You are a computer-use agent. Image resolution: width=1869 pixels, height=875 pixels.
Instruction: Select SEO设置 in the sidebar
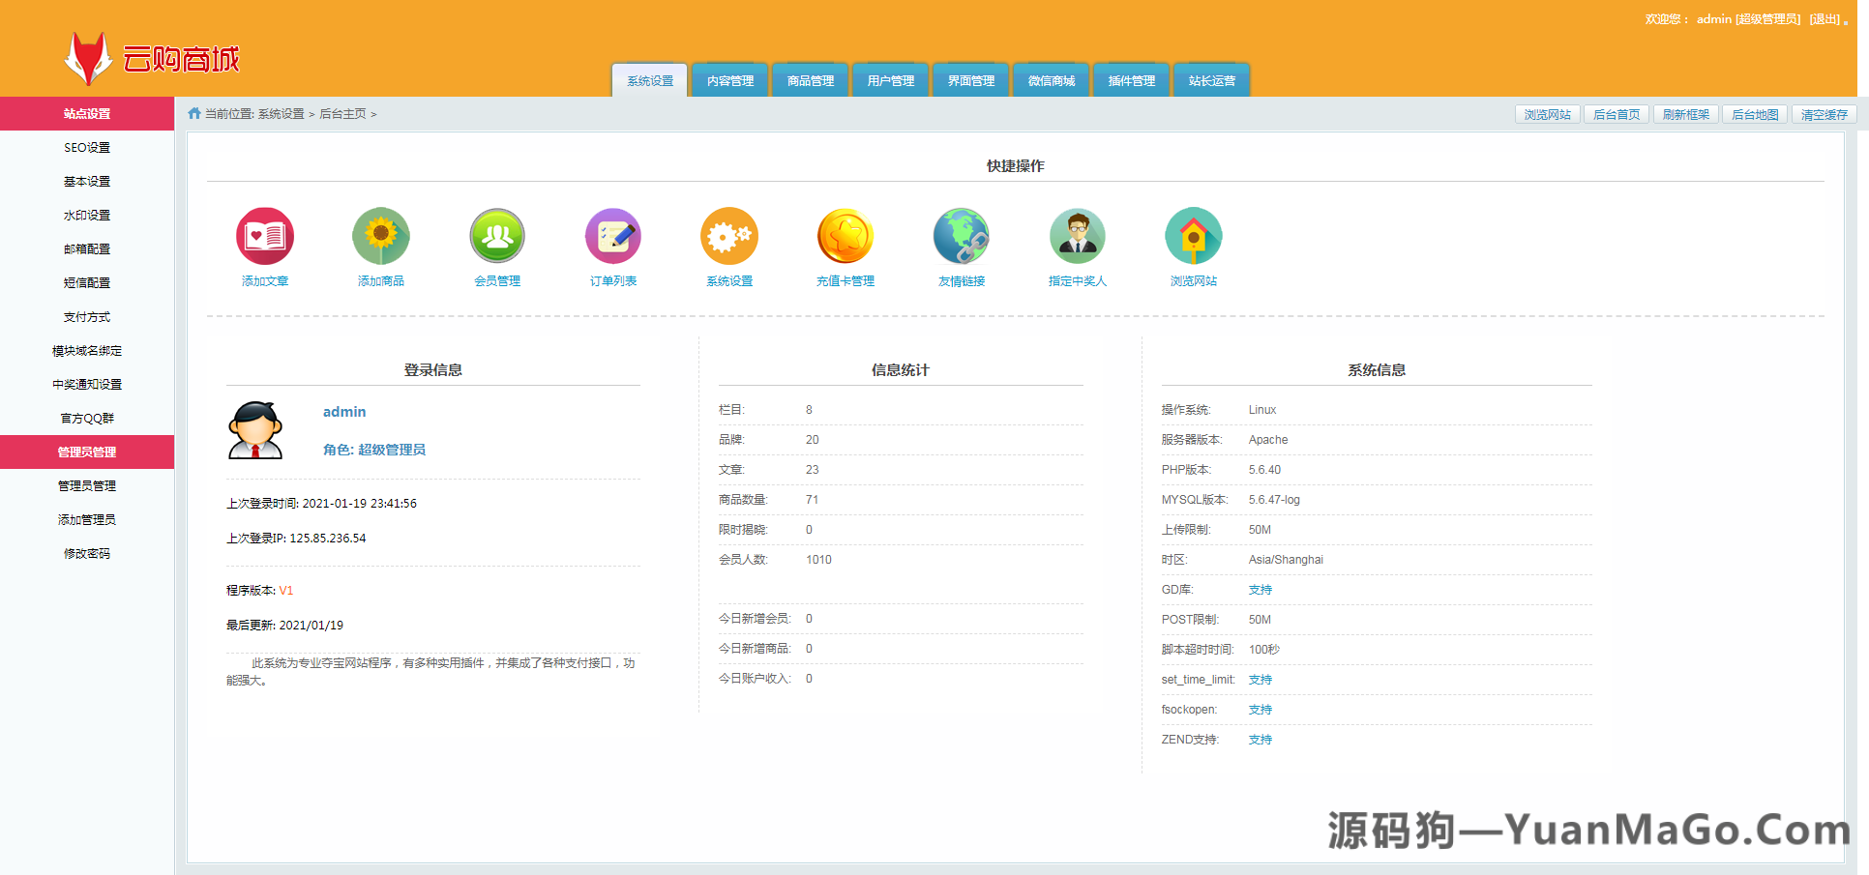click(x=86, y=147)
